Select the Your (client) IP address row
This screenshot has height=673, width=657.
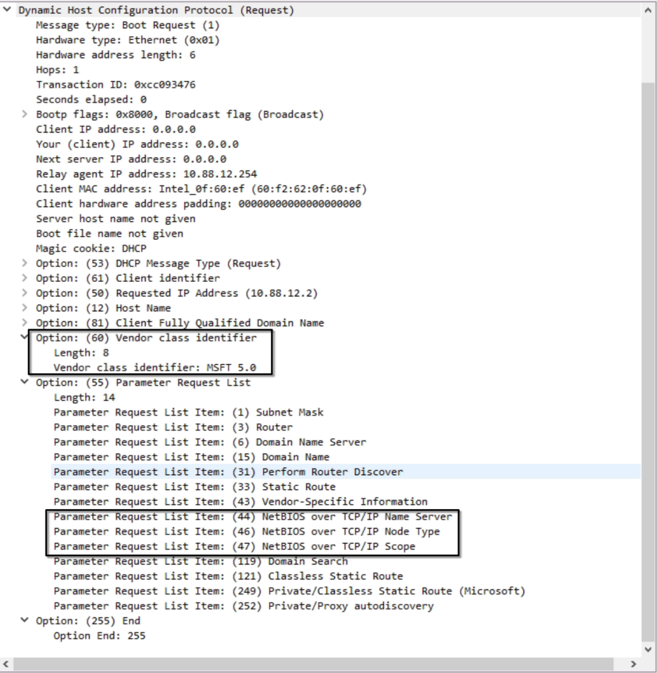pyautogui.click(x=137, y=144)
